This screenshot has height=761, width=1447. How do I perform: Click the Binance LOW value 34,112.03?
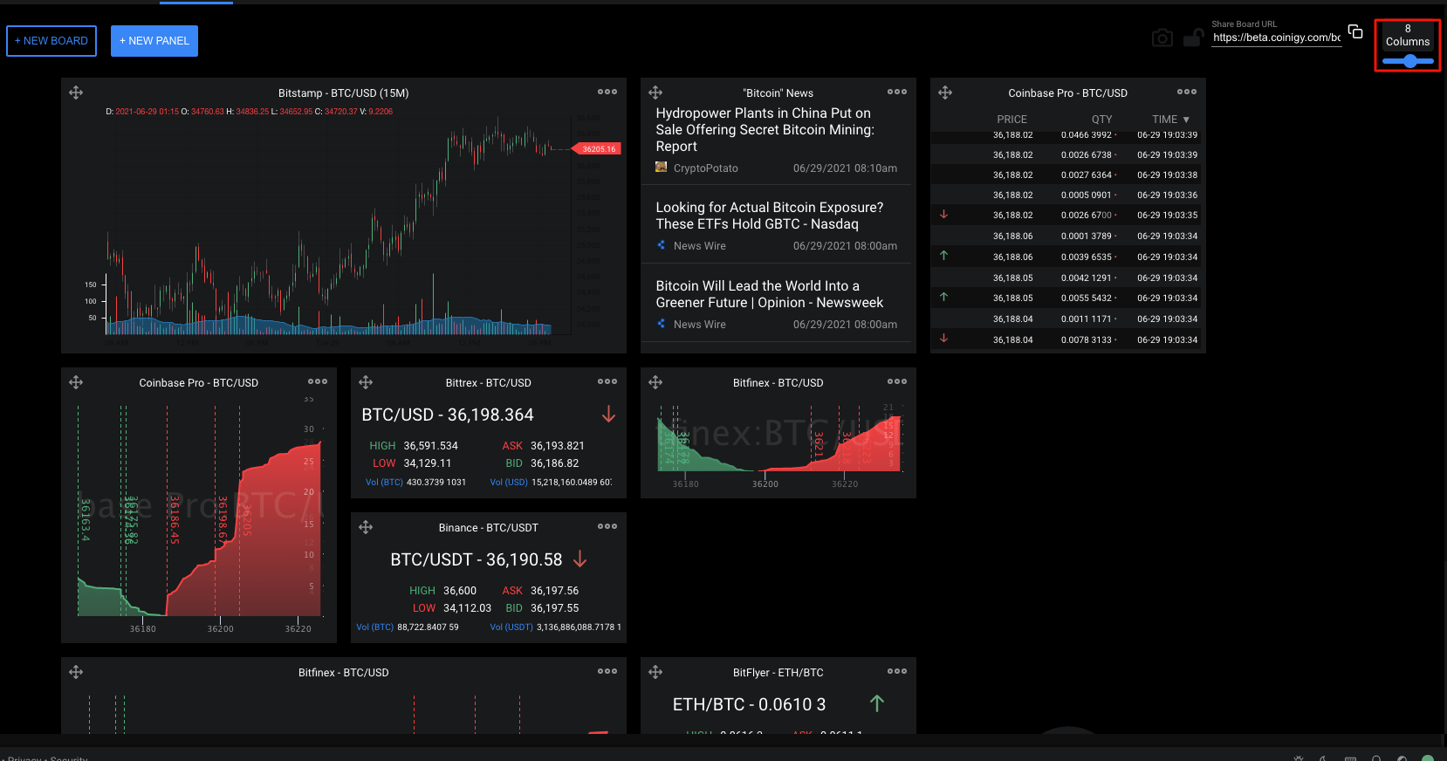[468, 608]
